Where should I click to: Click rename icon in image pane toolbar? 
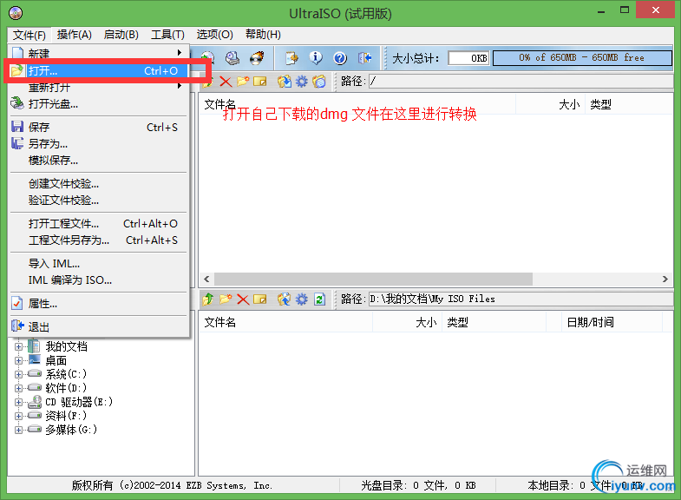(260, 82)
